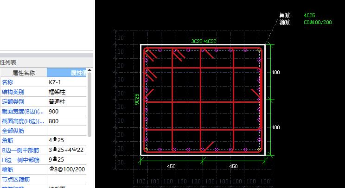Edit the KZ-1 name value cell
The image size is (345, 188).
pyautogui.click(x=67, y=82)
